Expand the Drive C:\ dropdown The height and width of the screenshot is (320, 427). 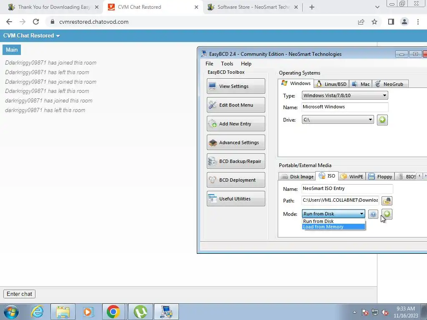click(x=337, y=120)
